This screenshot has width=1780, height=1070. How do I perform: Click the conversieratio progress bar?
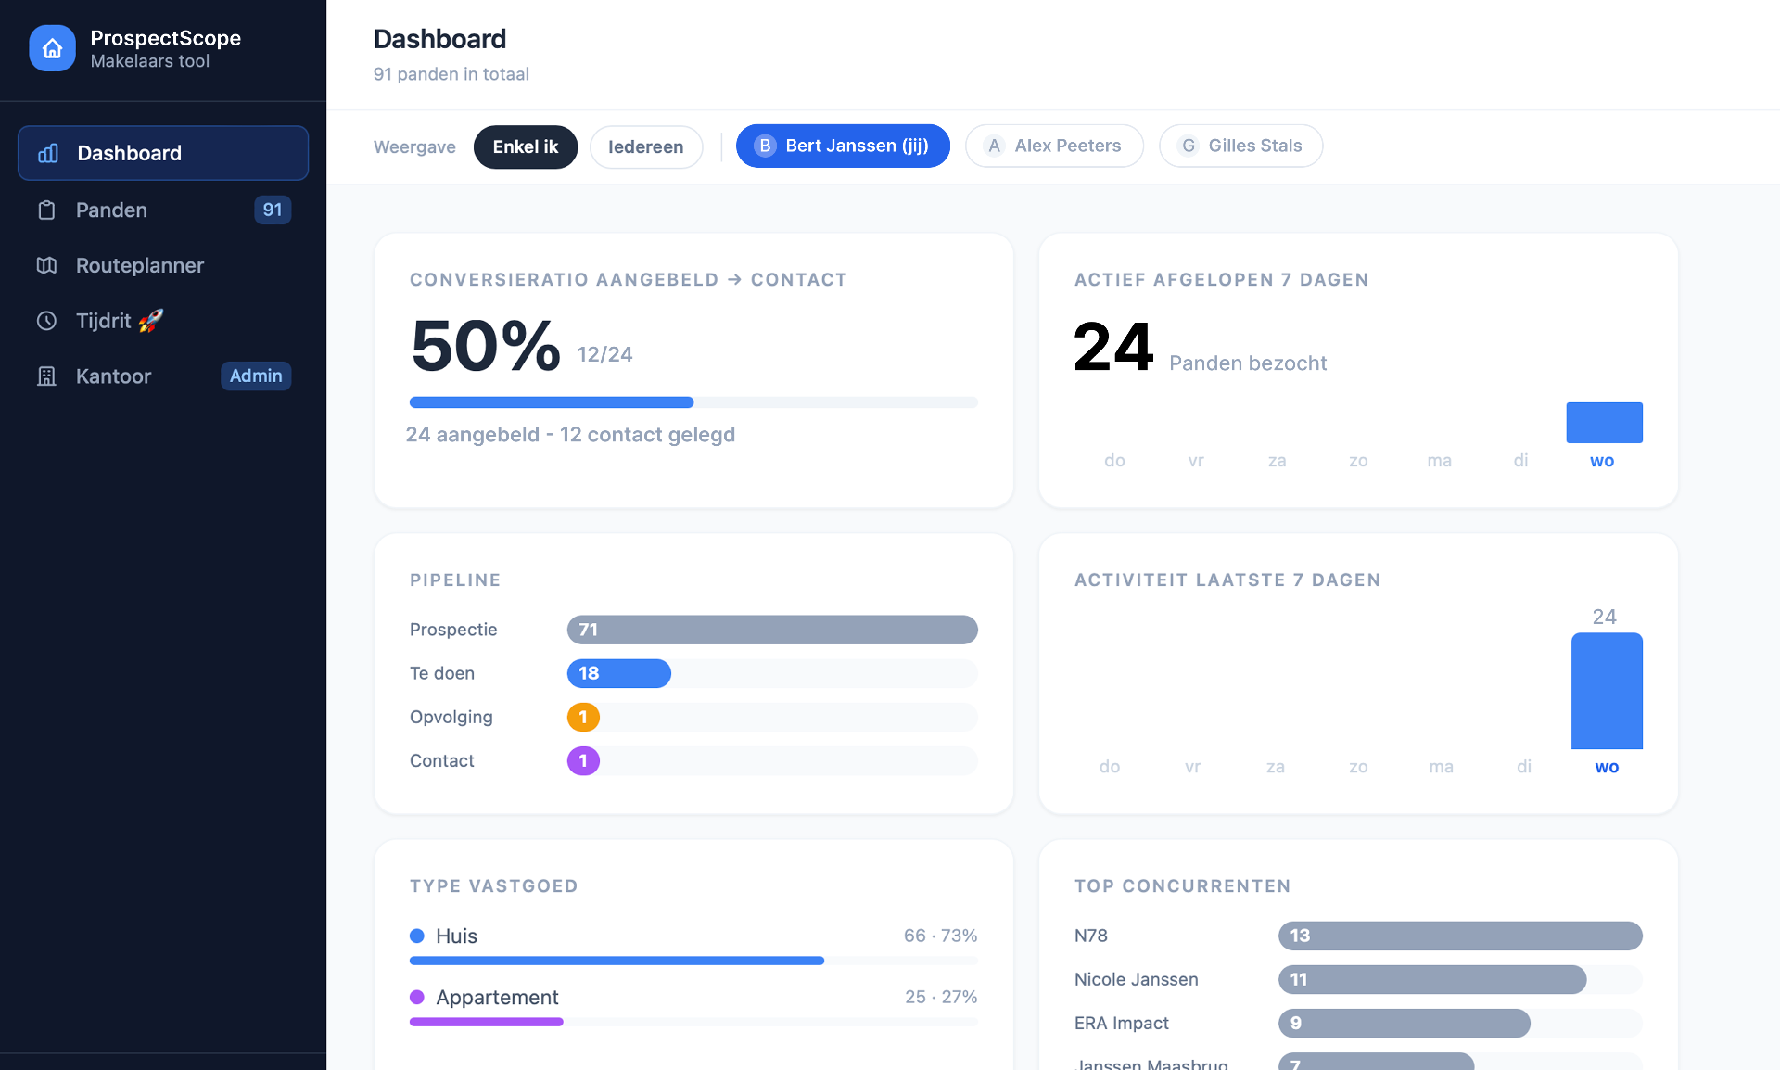(693, 401)
